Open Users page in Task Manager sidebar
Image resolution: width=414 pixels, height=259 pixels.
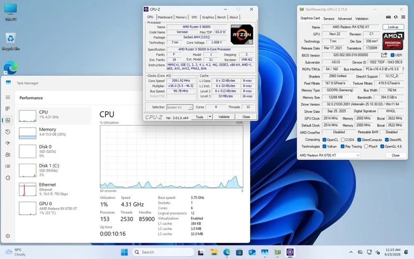[x=8, y=154]
